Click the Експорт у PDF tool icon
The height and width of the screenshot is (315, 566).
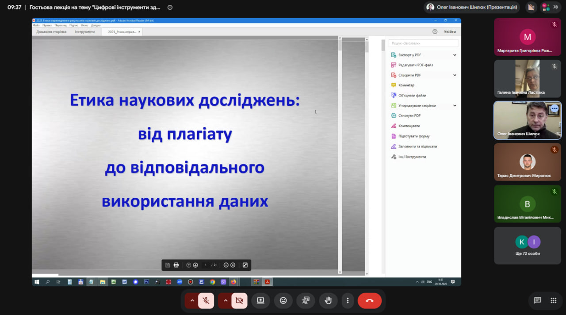click(x=394, y=55)
